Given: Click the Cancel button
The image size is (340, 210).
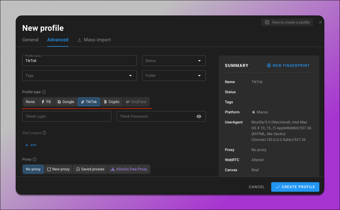Looking at the screenshot, I should click(257, 187).
